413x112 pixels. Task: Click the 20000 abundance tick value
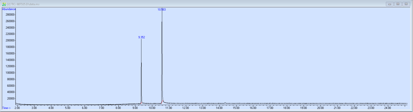(11, 99)
